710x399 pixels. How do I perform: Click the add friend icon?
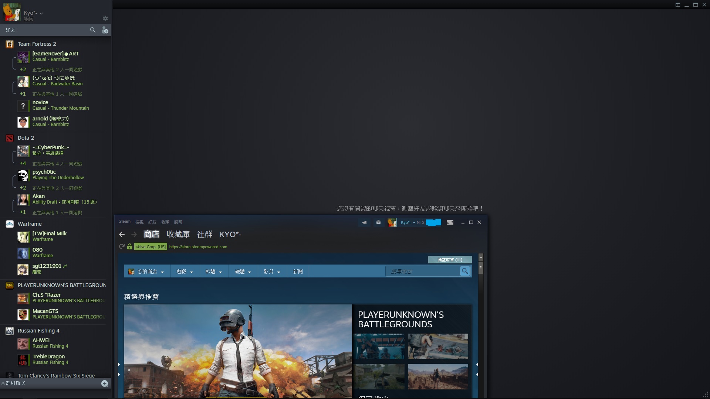click(104, 30)
